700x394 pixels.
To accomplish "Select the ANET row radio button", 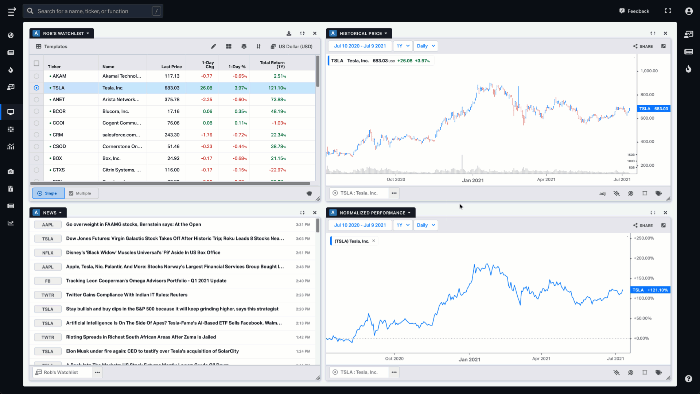I will pos(36,100).
